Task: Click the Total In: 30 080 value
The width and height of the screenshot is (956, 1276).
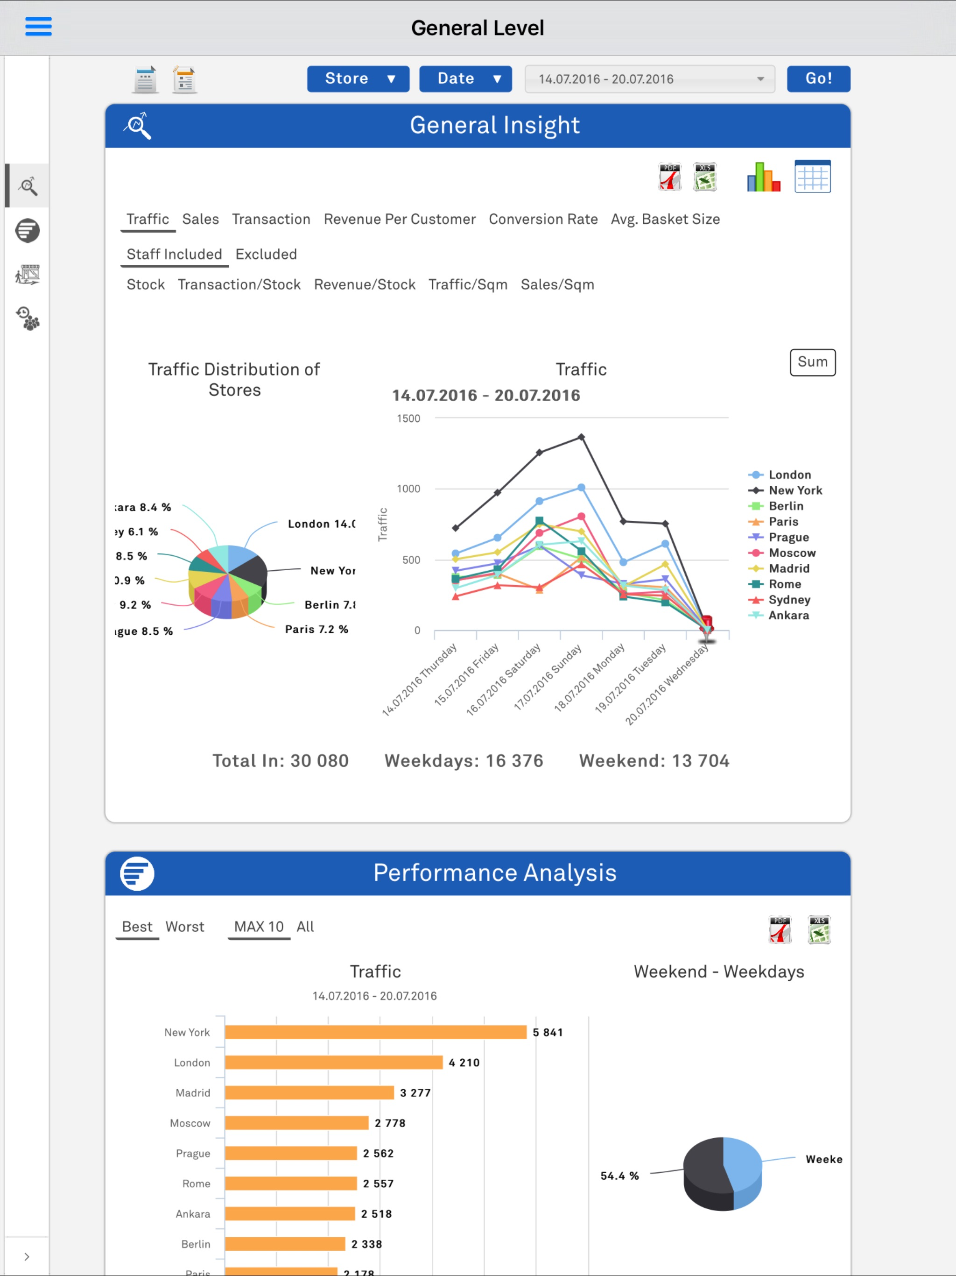Action: pos(280,761)
